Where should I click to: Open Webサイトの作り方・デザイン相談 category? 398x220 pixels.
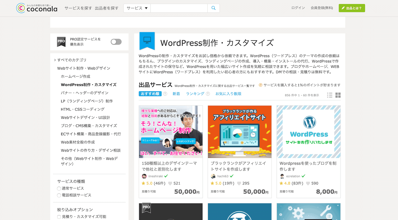(x=91, y=150)
